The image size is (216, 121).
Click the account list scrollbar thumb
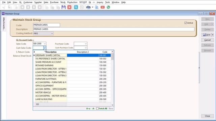112,56
